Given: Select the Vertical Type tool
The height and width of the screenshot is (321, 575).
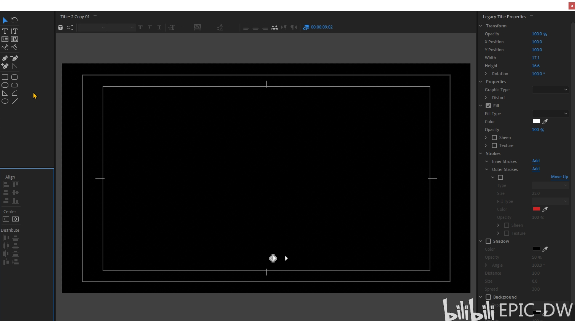Looking at the screenshot, I should (x=14, y=31).
